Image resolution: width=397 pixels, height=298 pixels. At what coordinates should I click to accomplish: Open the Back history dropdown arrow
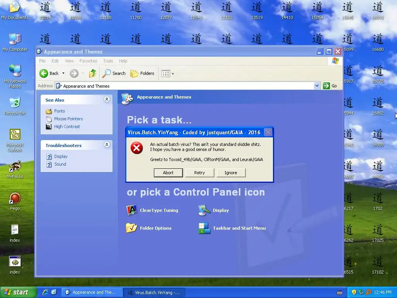tap(63, 73)
